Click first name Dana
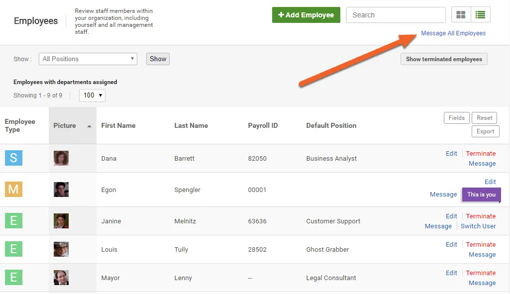Viewport: 510px width, 294px height. (108, 158)
